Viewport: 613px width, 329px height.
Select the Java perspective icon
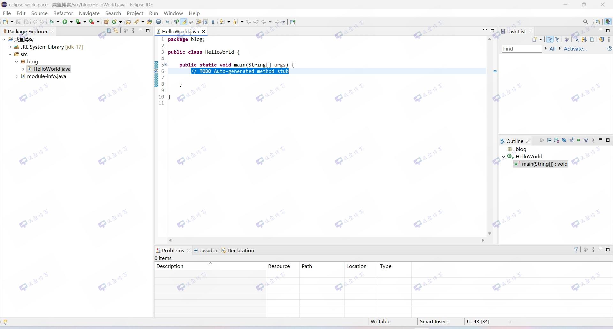click(x=608, y=22)
